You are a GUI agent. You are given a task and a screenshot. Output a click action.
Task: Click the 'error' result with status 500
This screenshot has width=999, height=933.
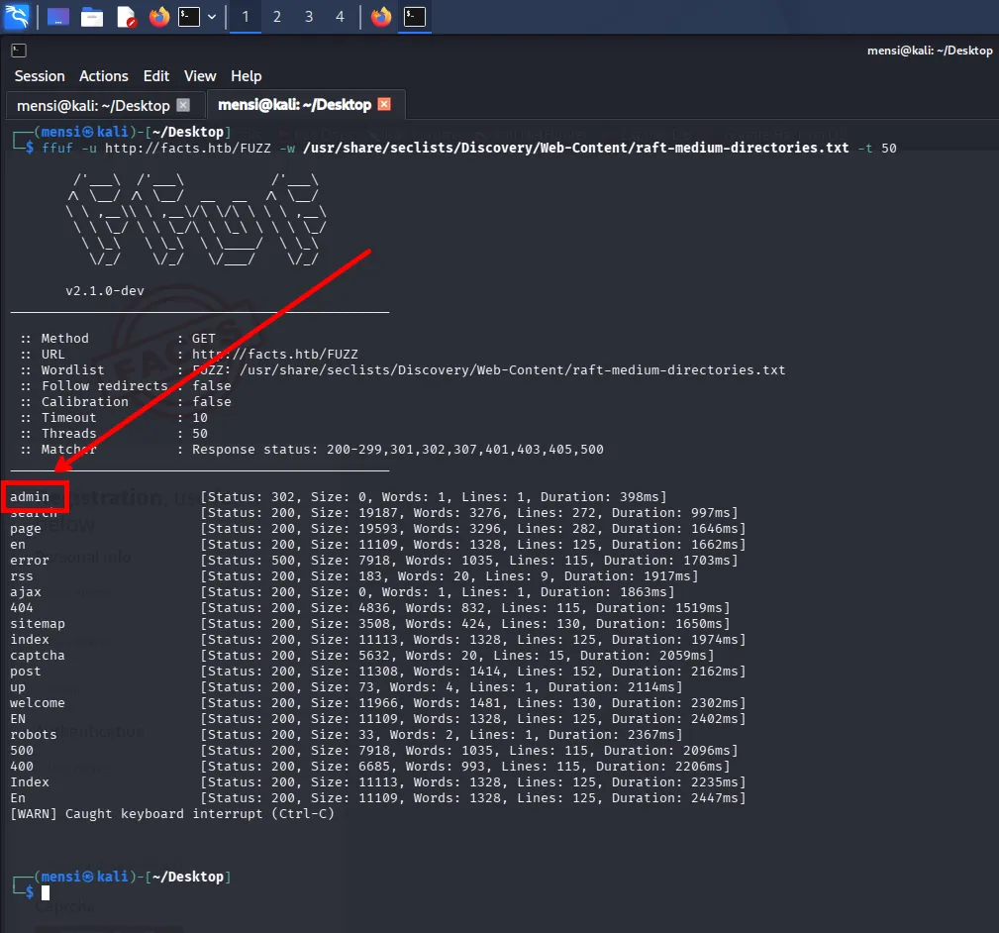pyautogui.click(x=373, y=561)
